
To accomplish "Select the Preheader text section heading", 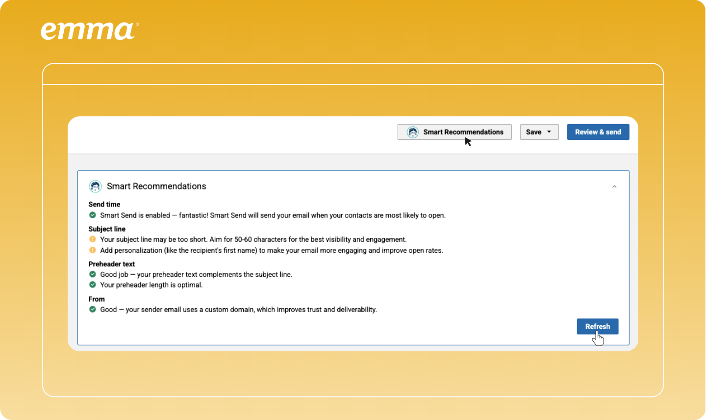I will tap(111, 264).
